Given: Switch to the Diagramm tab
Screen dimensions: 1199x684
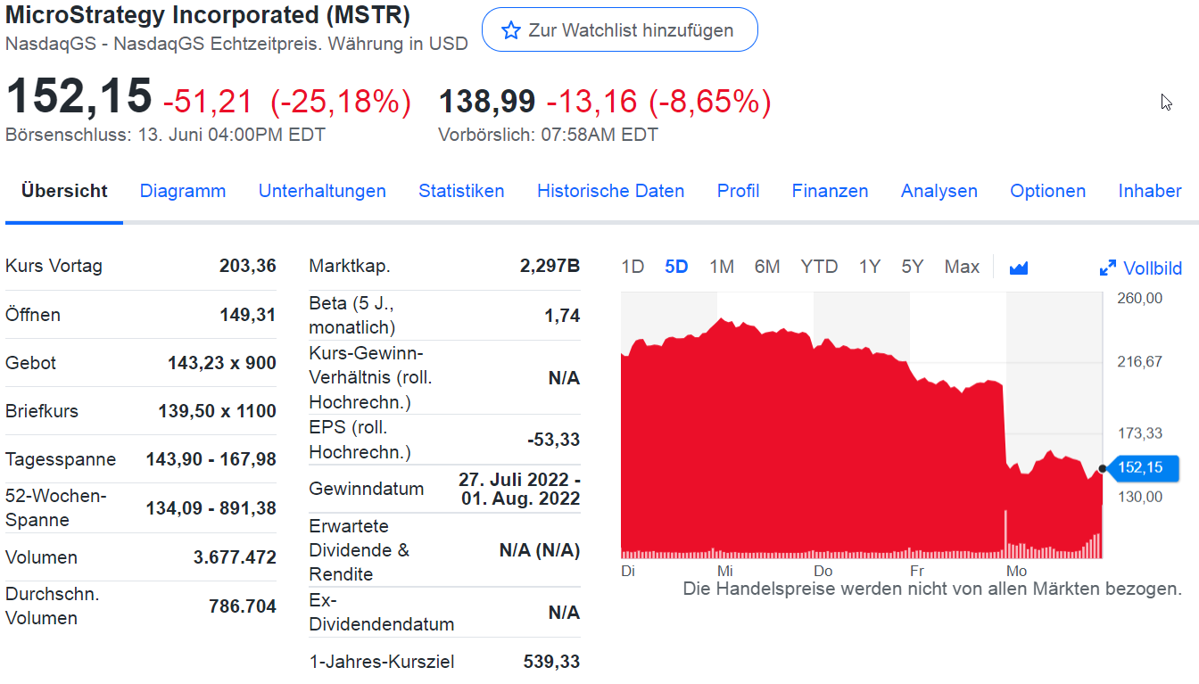Looking at the screenshot, I should click(183, 191).
